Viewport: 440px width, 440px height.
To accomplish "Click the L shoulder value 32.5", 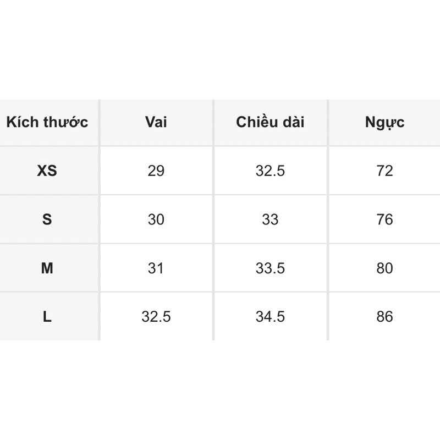I will point(156,317).
